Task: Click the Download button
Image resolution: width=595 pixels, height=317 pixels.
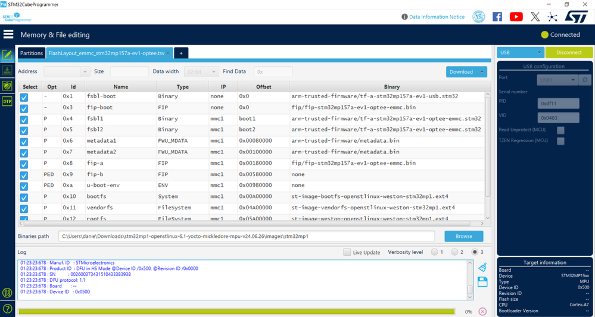Action: [462, 72]
